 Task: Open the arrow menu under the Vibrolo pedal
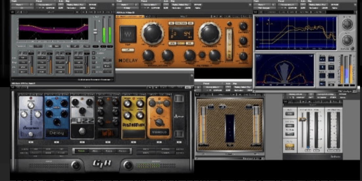click(159, 142)
